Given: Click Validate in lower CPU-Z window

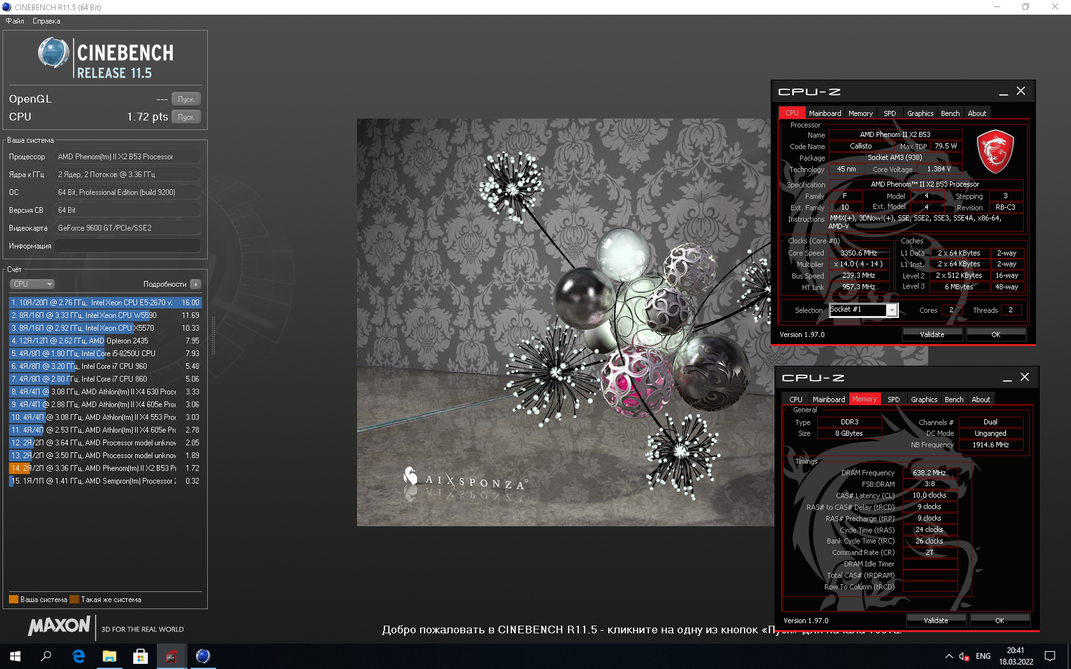Looking at the screenshot, I should point(936,621).
